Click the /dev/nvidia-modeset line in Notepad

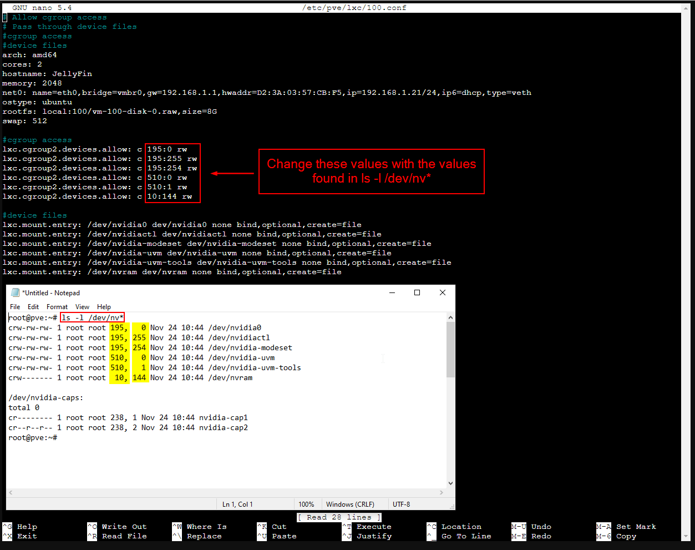150,347
